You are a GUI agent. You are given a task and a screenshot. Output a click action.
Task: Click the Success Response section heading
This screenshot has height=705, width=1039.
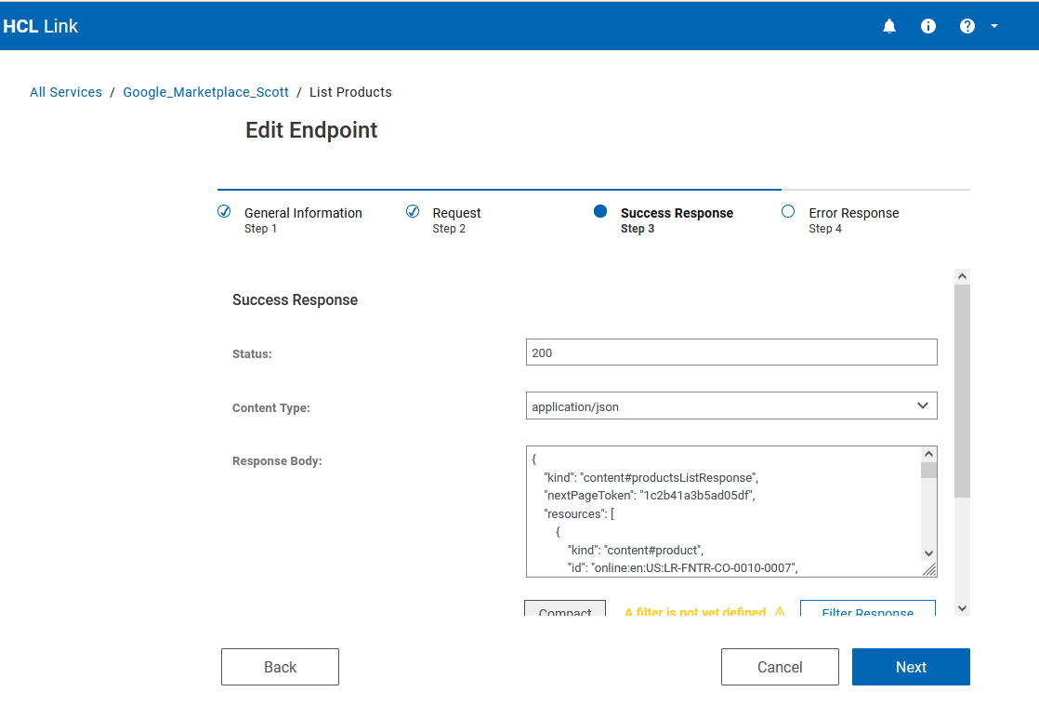click(x=295, y=299)
